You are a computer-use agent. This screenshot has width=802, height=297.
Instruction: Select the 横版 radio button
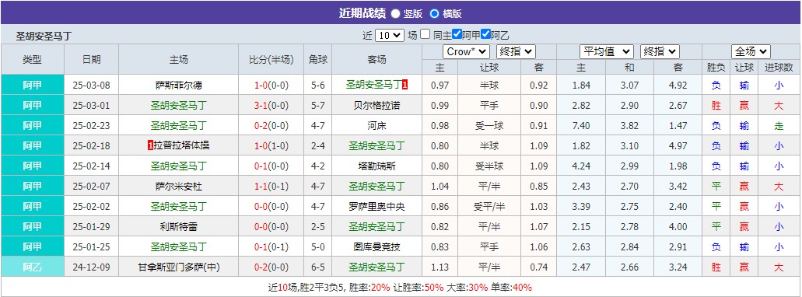(434, 14)
